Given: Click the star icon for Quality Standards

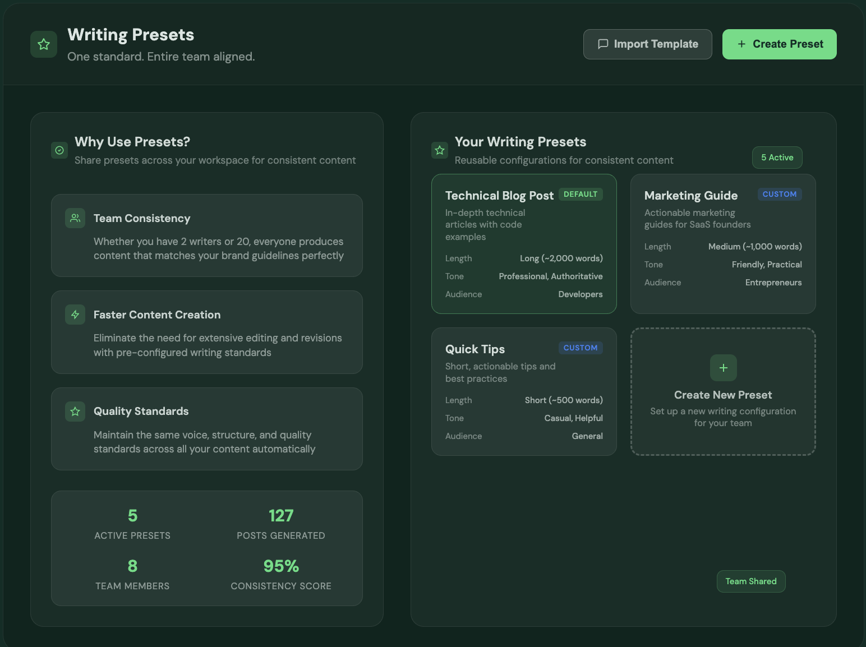Looking at the screenshot, I should click(x=75, y=412).
